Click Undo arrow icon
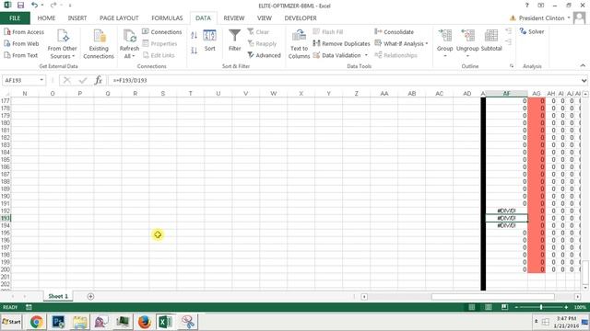590x331 pixels. tap(34, 6)
